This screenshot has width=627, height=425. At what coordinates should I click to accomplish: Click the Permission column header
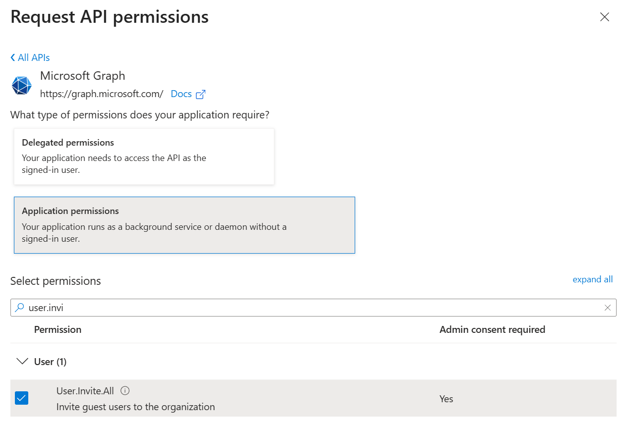(x=58, y=329)
